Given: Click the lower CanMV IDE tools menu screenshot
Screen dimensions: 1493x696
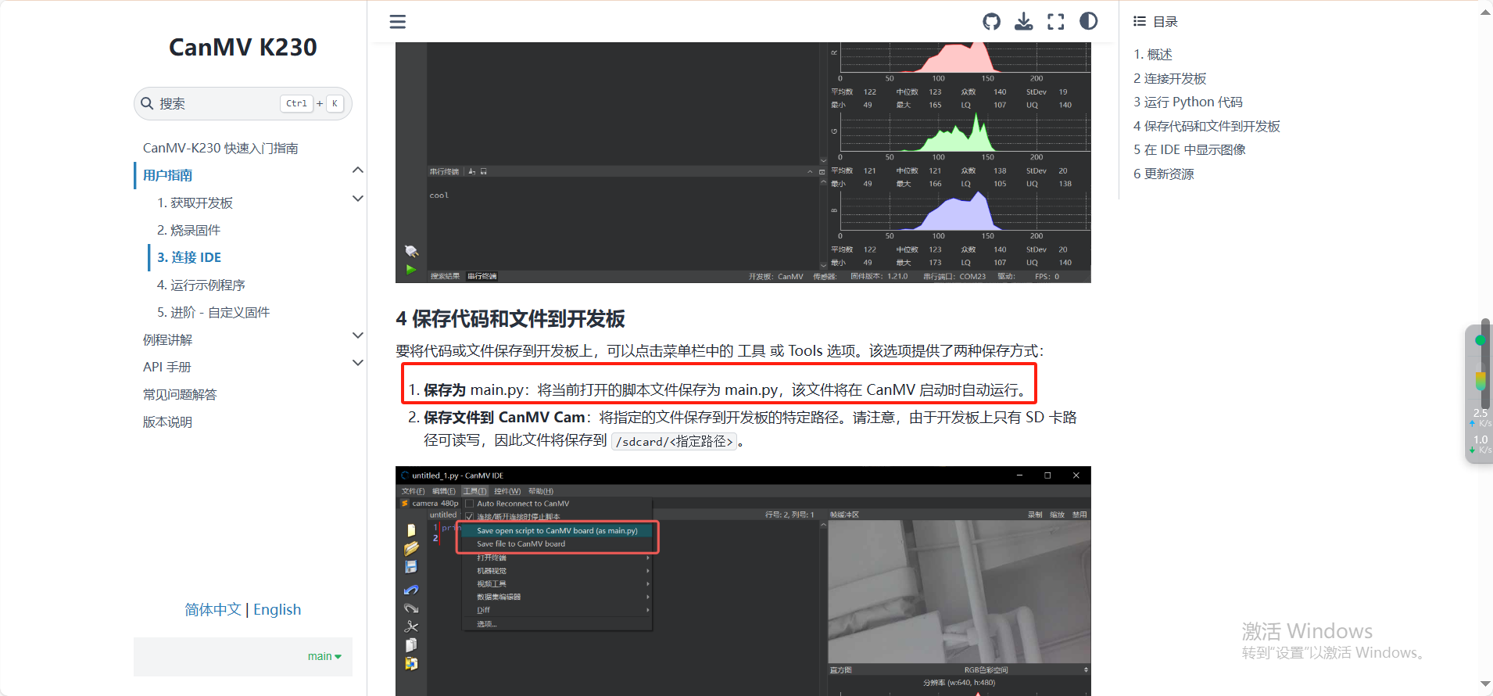Looking at the screenshot, I should coord(743,581).
